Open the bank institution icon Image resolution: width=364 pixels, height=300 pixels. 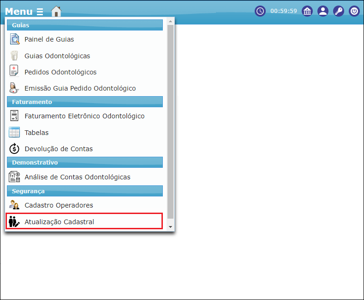[x=307, y=11]
